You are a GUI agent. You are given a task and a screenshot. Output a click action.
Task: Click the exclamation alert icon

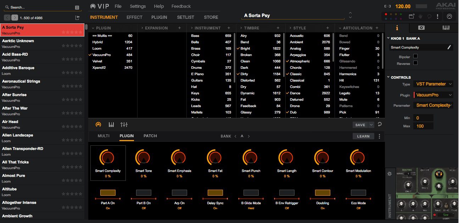coord(438,16)
